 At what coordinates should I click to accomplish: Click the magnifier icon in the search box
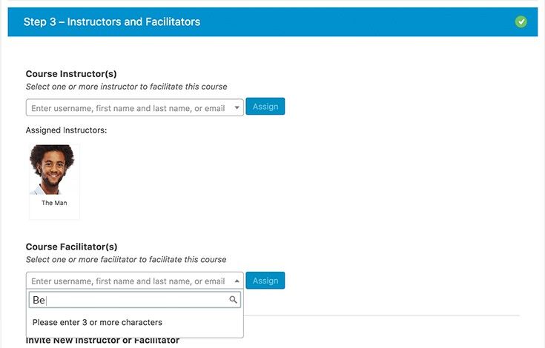tap(233, 299)
